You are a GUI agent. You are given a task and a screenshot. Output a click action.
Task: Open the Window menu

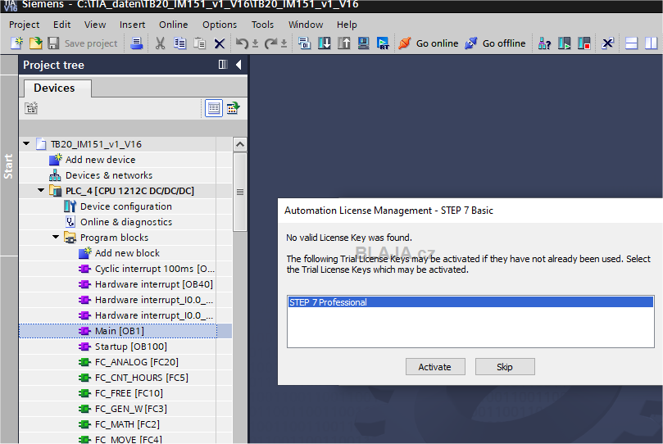coord(306,25)
